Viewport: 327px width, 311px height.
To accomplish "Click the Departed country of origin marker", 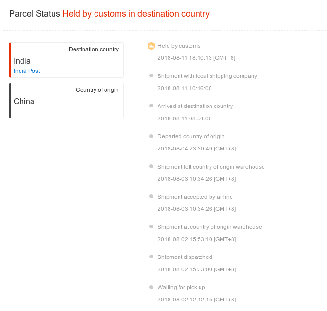I will [x=151, y=136].
